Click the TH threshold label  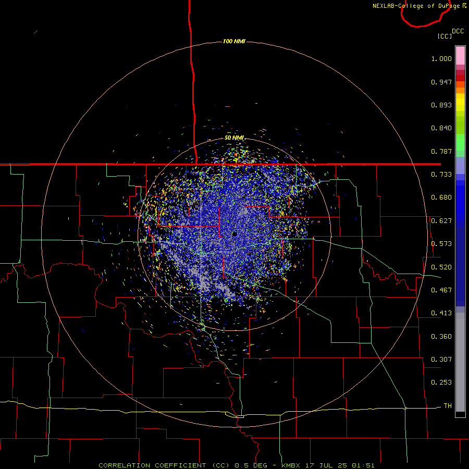click(448, 406)
